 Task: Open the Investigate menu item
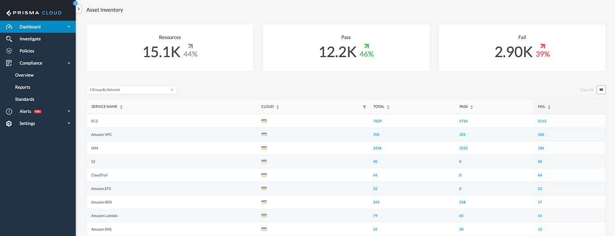click(38, 39)
